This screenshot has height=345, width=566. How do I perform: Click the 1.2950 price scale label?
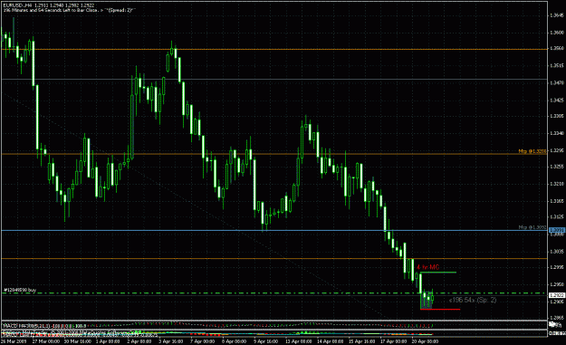(557, 284)
